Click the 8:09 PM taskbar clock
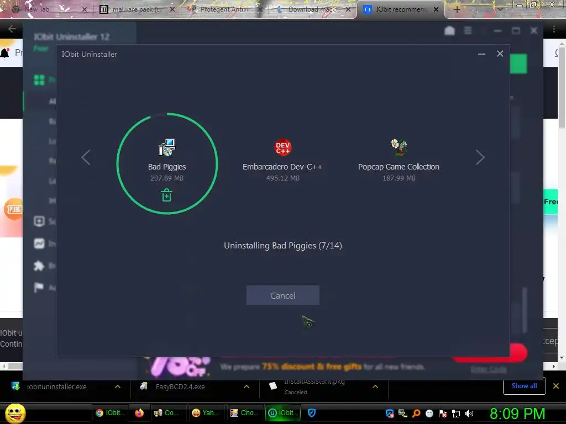Image resolution: width=566 pixels, height=424 pixels. click(517, 414)
